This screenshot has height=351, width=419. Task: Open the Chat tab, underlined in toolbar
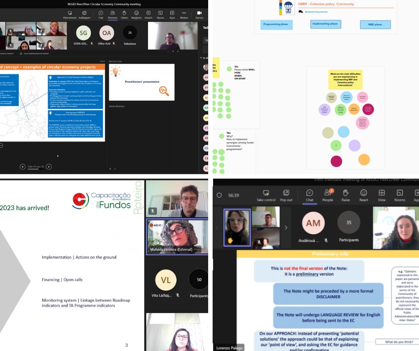309,196
